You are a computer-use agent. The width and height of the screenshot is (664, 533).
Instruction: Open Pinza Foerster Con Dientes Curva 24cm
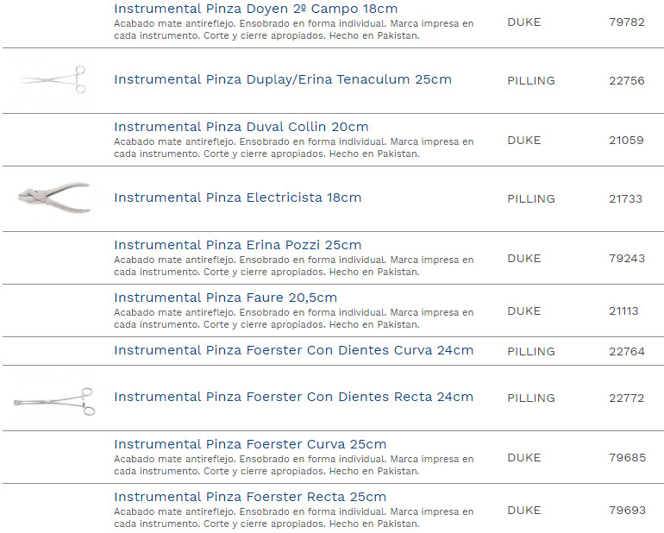pos(293,351)
